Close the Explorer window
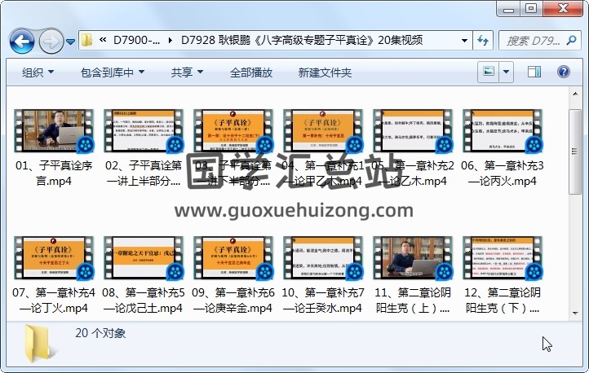The image size is (589, 373). click(x=563, y=9)
